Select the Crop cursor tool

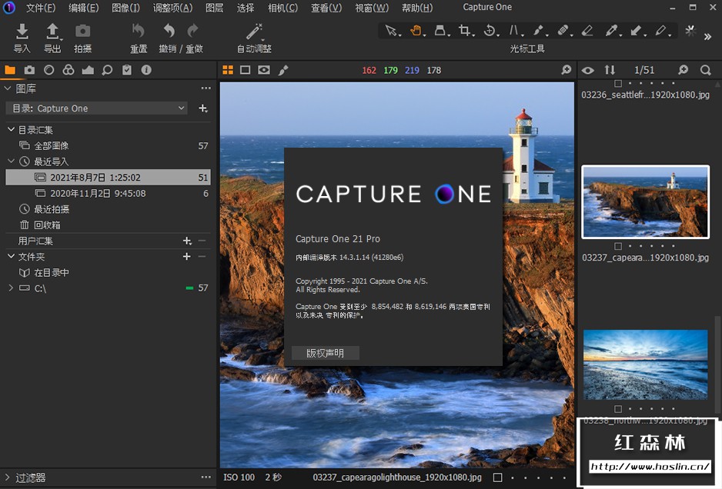point(464,32)
